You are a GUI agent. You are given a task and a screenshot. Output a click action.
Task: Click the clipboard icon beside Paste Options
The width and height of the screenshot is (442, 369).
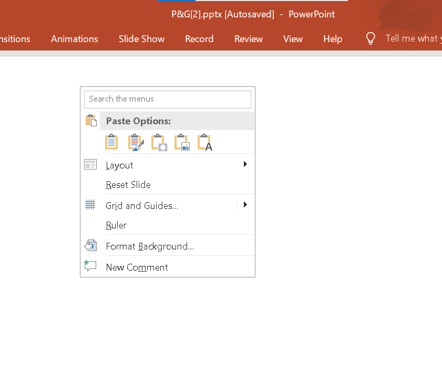91,120
